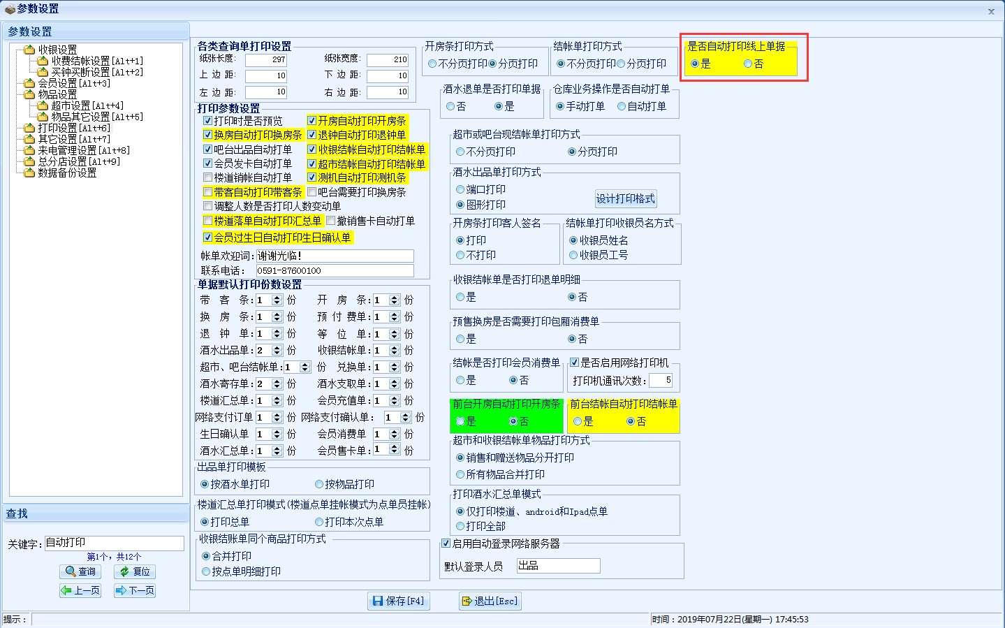Choose 按物品打印 template option
This screenshot has width=1005, height=628.
[x=319, y=484]
